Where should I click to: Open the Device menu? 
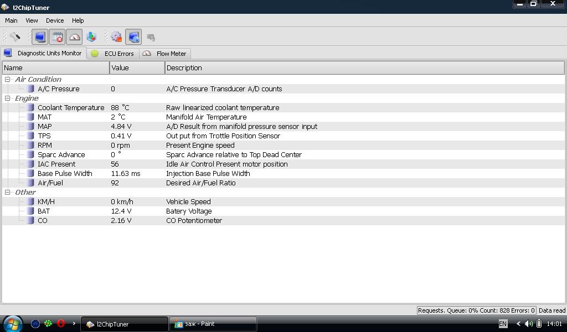(x=55, y=20)
